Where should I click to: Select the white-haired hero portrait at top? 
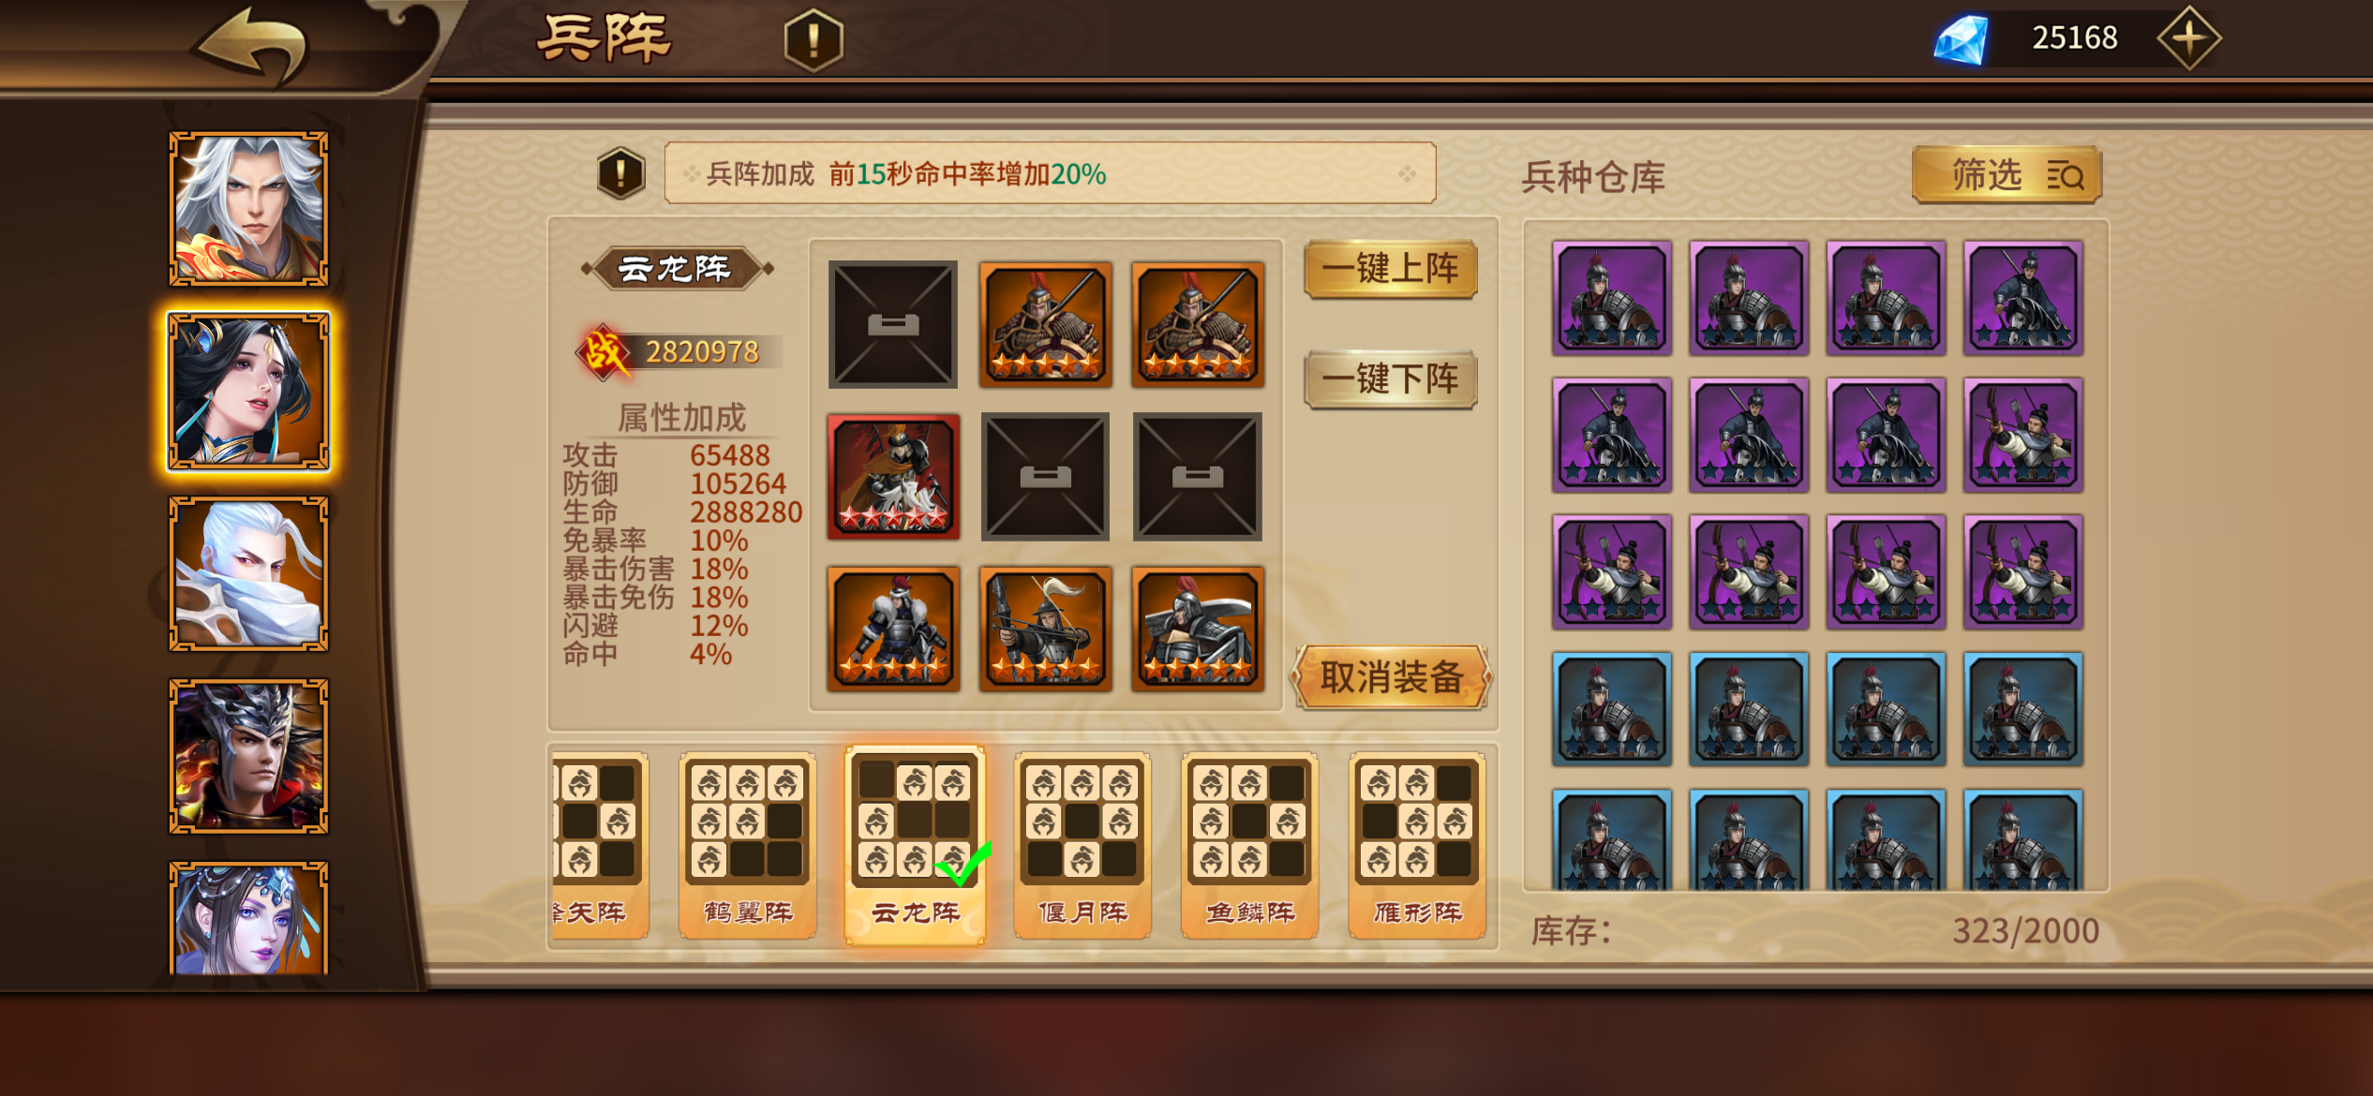(248, 208)
